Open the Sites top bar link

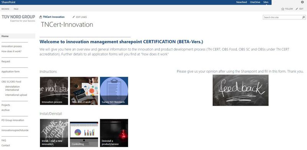click(x=266, y=2)
